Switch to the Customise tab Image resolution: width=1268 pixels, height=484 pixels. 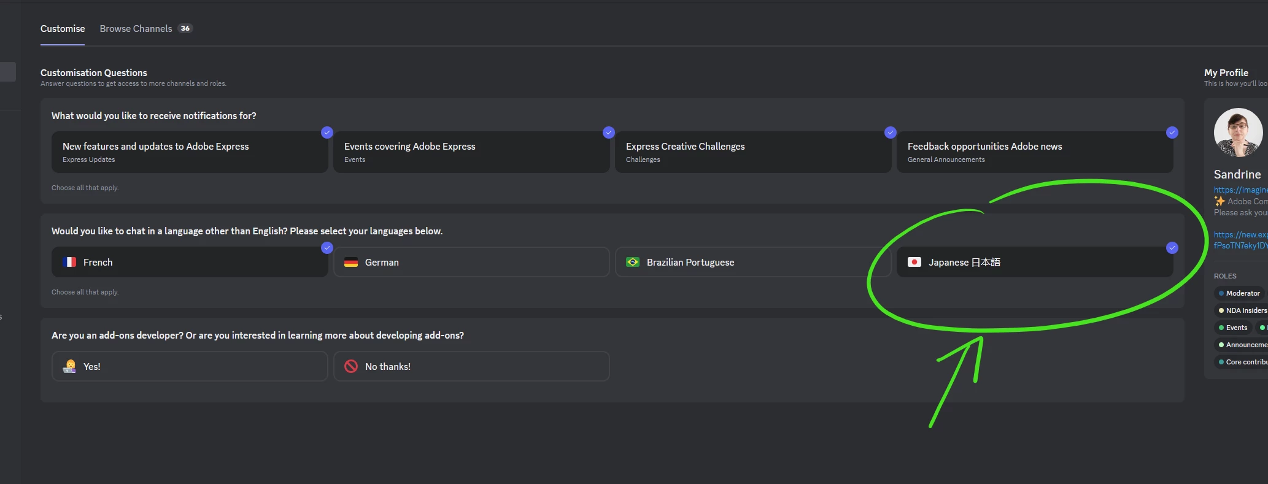pyautogui.click(x=63, y=29)
